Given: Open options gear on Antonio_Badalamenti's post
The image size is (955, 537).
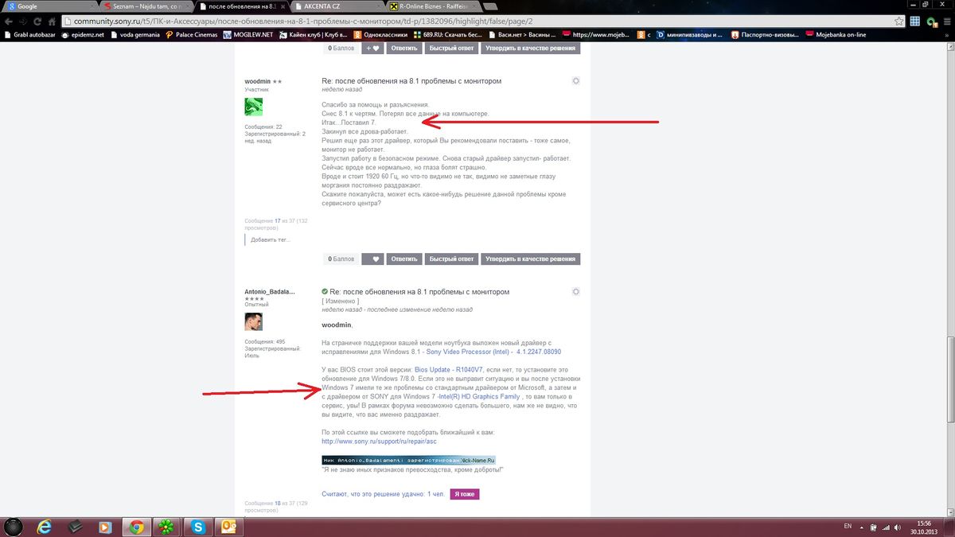Looking at the screenshot, I should tap(575, 292).
